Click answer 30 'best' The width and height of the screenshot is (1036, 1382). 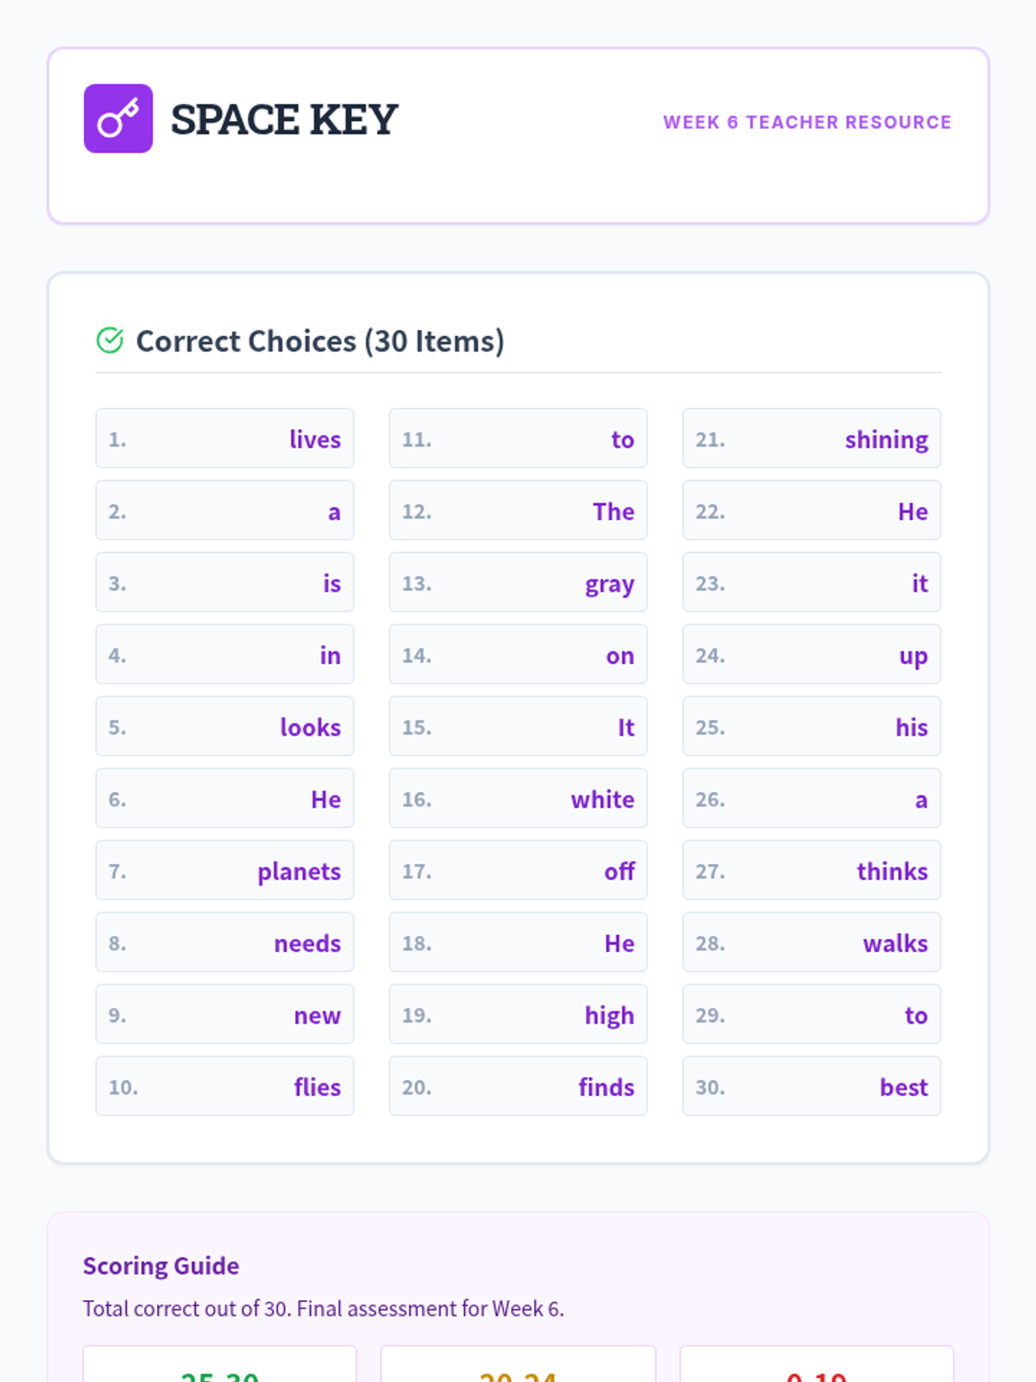[x=812, y=1087]
